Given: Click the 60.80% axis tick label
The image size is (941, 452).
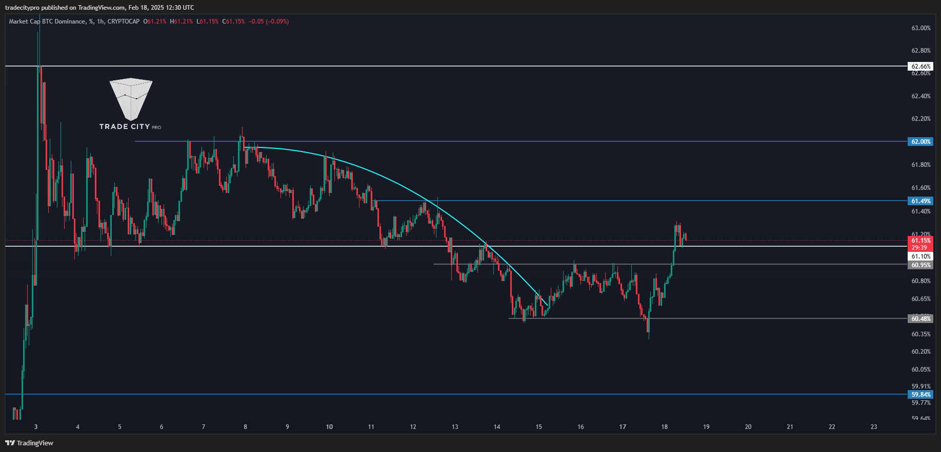Looking at the screenshot, I should 921,281.
